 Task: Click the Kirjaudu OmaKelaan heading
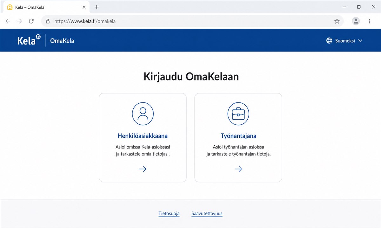(x=191, y=77)
